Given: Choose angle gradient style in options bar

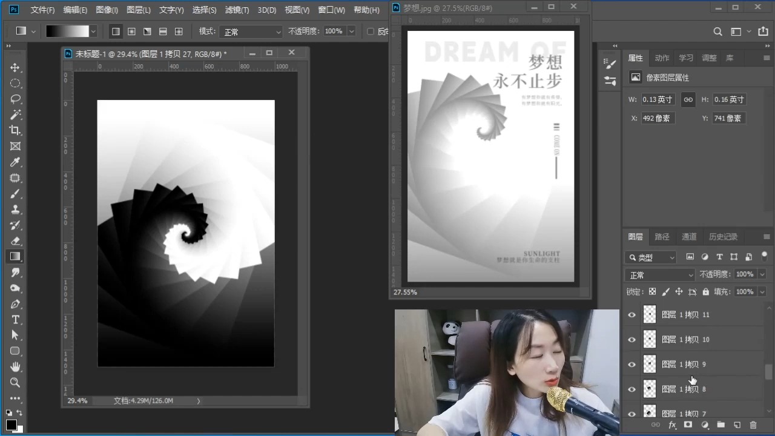Looking at the screenshot, I should pos(147,31).
